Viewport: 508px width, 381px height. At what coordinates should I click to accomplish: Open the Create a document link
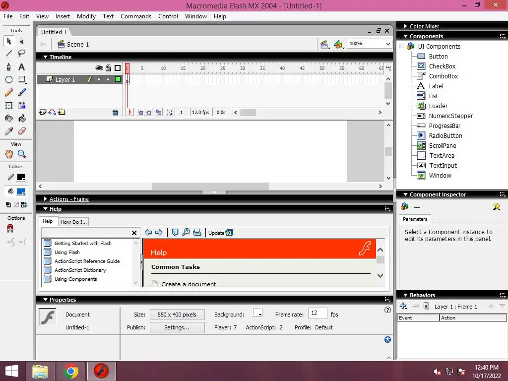(188, 284)
